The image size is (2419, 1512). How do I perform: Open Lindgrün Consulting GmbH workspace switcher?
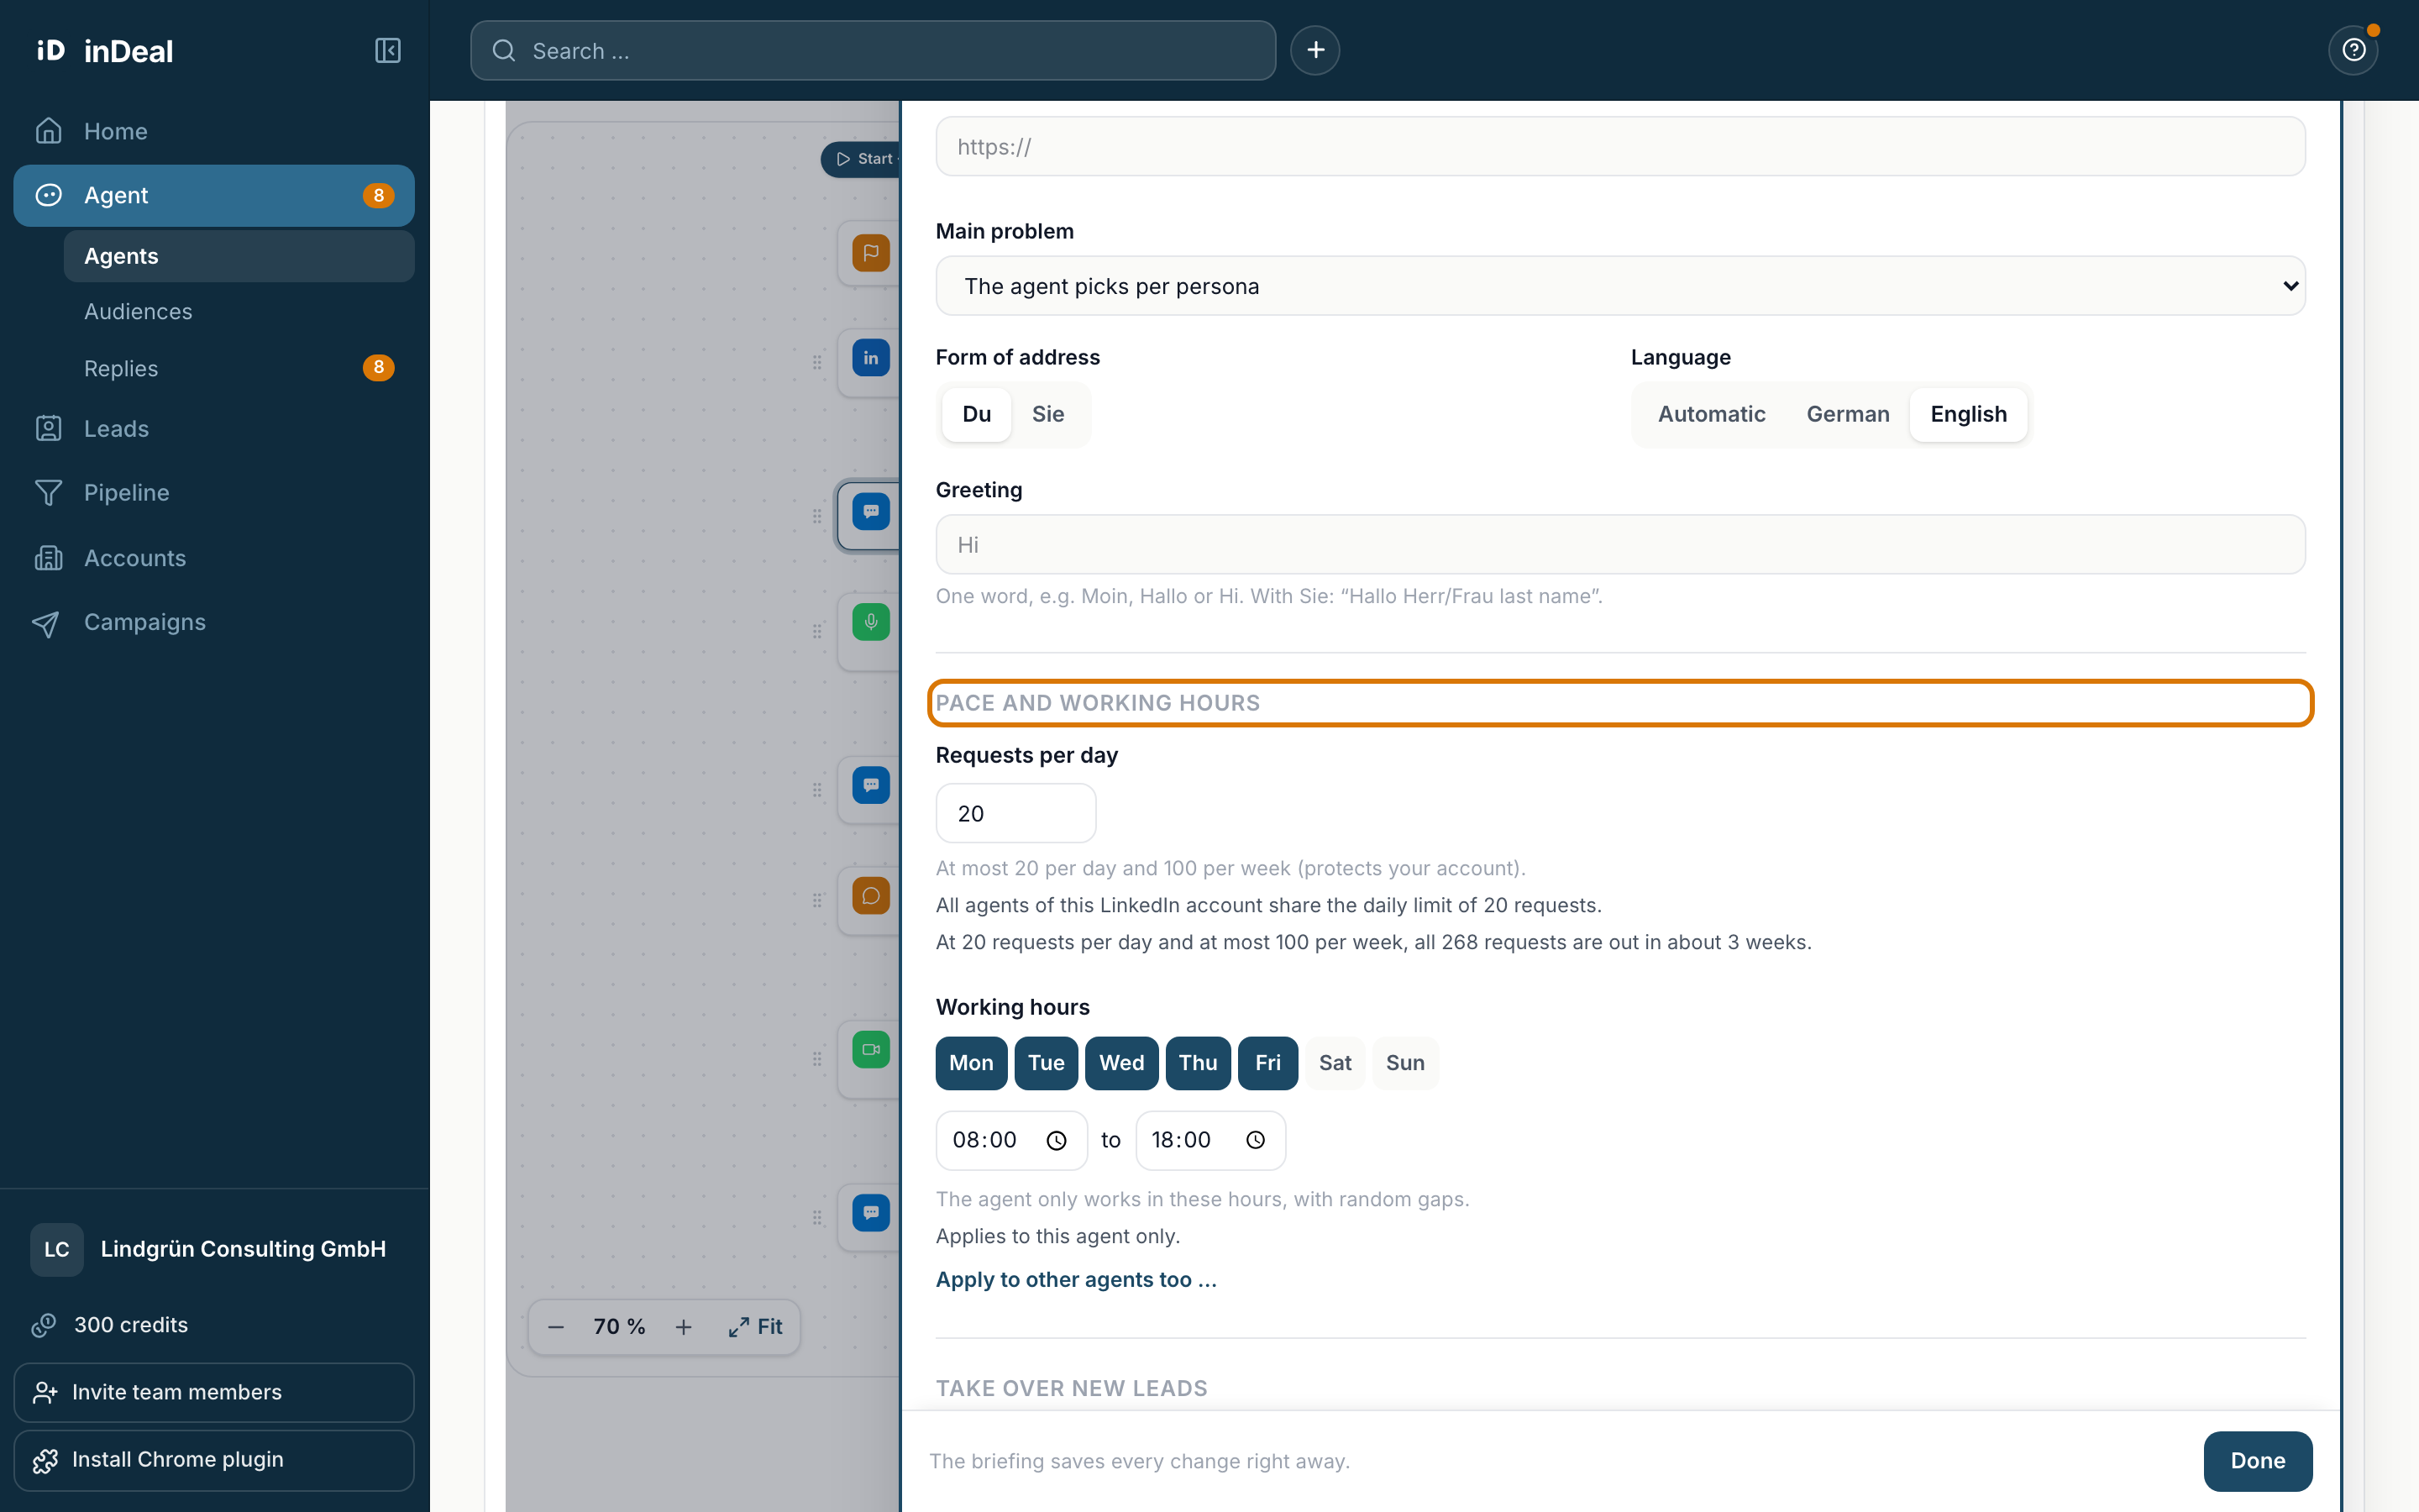coord(214,1249)
